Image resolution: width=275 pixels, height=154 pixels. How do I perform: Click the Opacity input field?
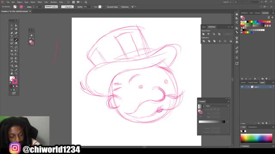tap(87, 7)
